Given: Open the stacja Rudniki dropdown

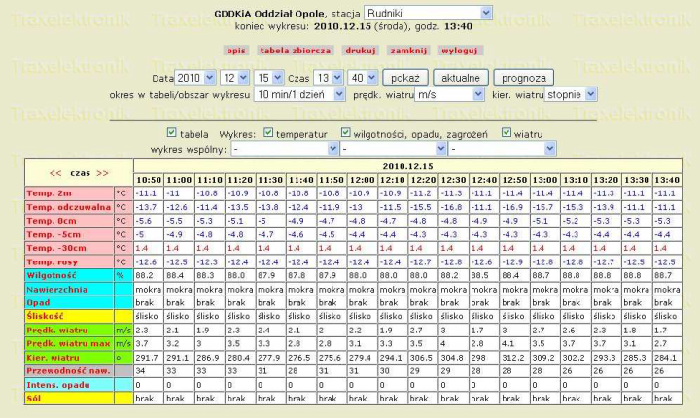Looking at the screenshot, I should [428, 13].
